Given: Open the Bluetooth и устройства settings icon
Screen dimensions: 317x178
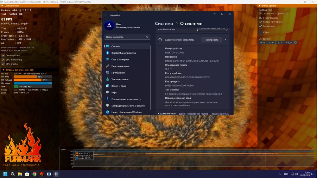Looking at the screenshot, I should 108,53.
